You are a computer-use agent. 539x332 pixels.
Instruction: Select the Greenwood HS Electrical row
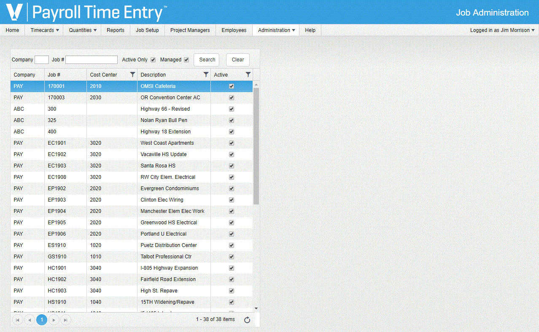[132, 223]
